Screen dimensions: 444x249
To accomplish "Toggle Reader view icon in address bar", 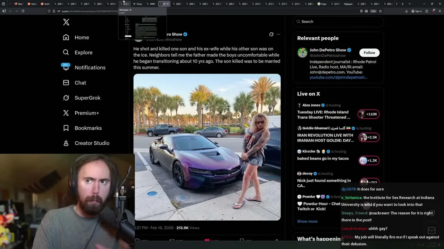I will 361,11.
